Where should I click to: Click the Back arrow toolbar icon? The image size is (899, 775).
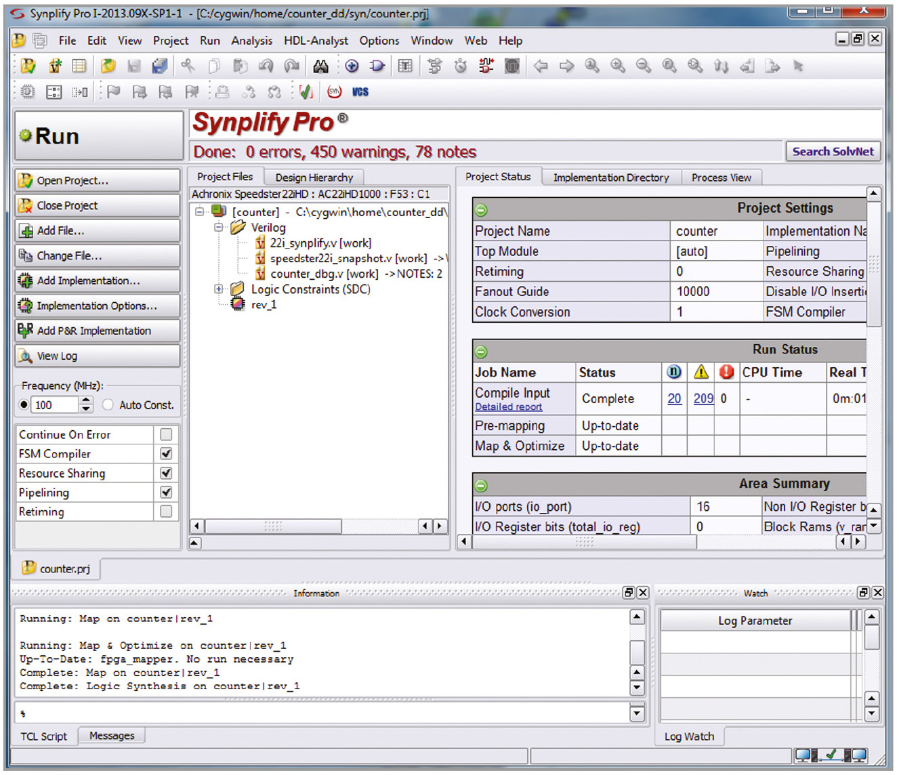pos(540,66)
